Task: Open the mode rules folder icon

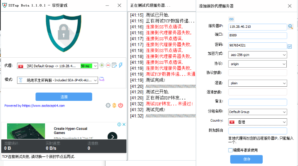Action: point(102,79)
